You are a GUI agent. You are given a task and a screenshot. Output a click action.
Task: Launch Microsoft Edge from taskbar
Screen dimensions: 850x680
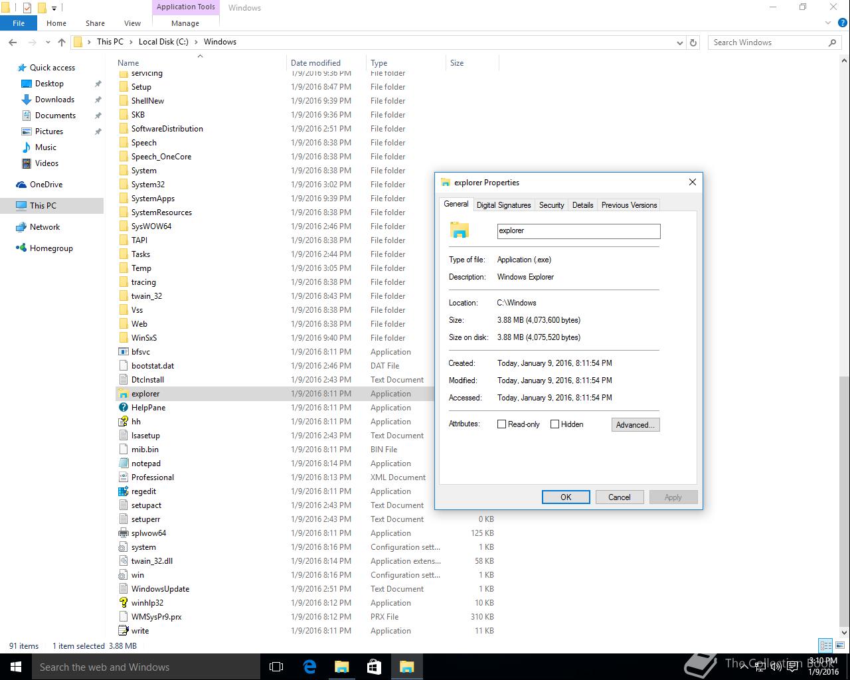pyautogui.click(x=309, y=667)
